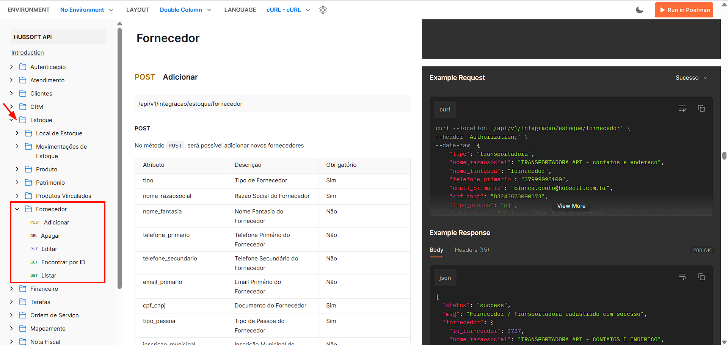Expand the Atendimento folder chevron

coord(11,80)
